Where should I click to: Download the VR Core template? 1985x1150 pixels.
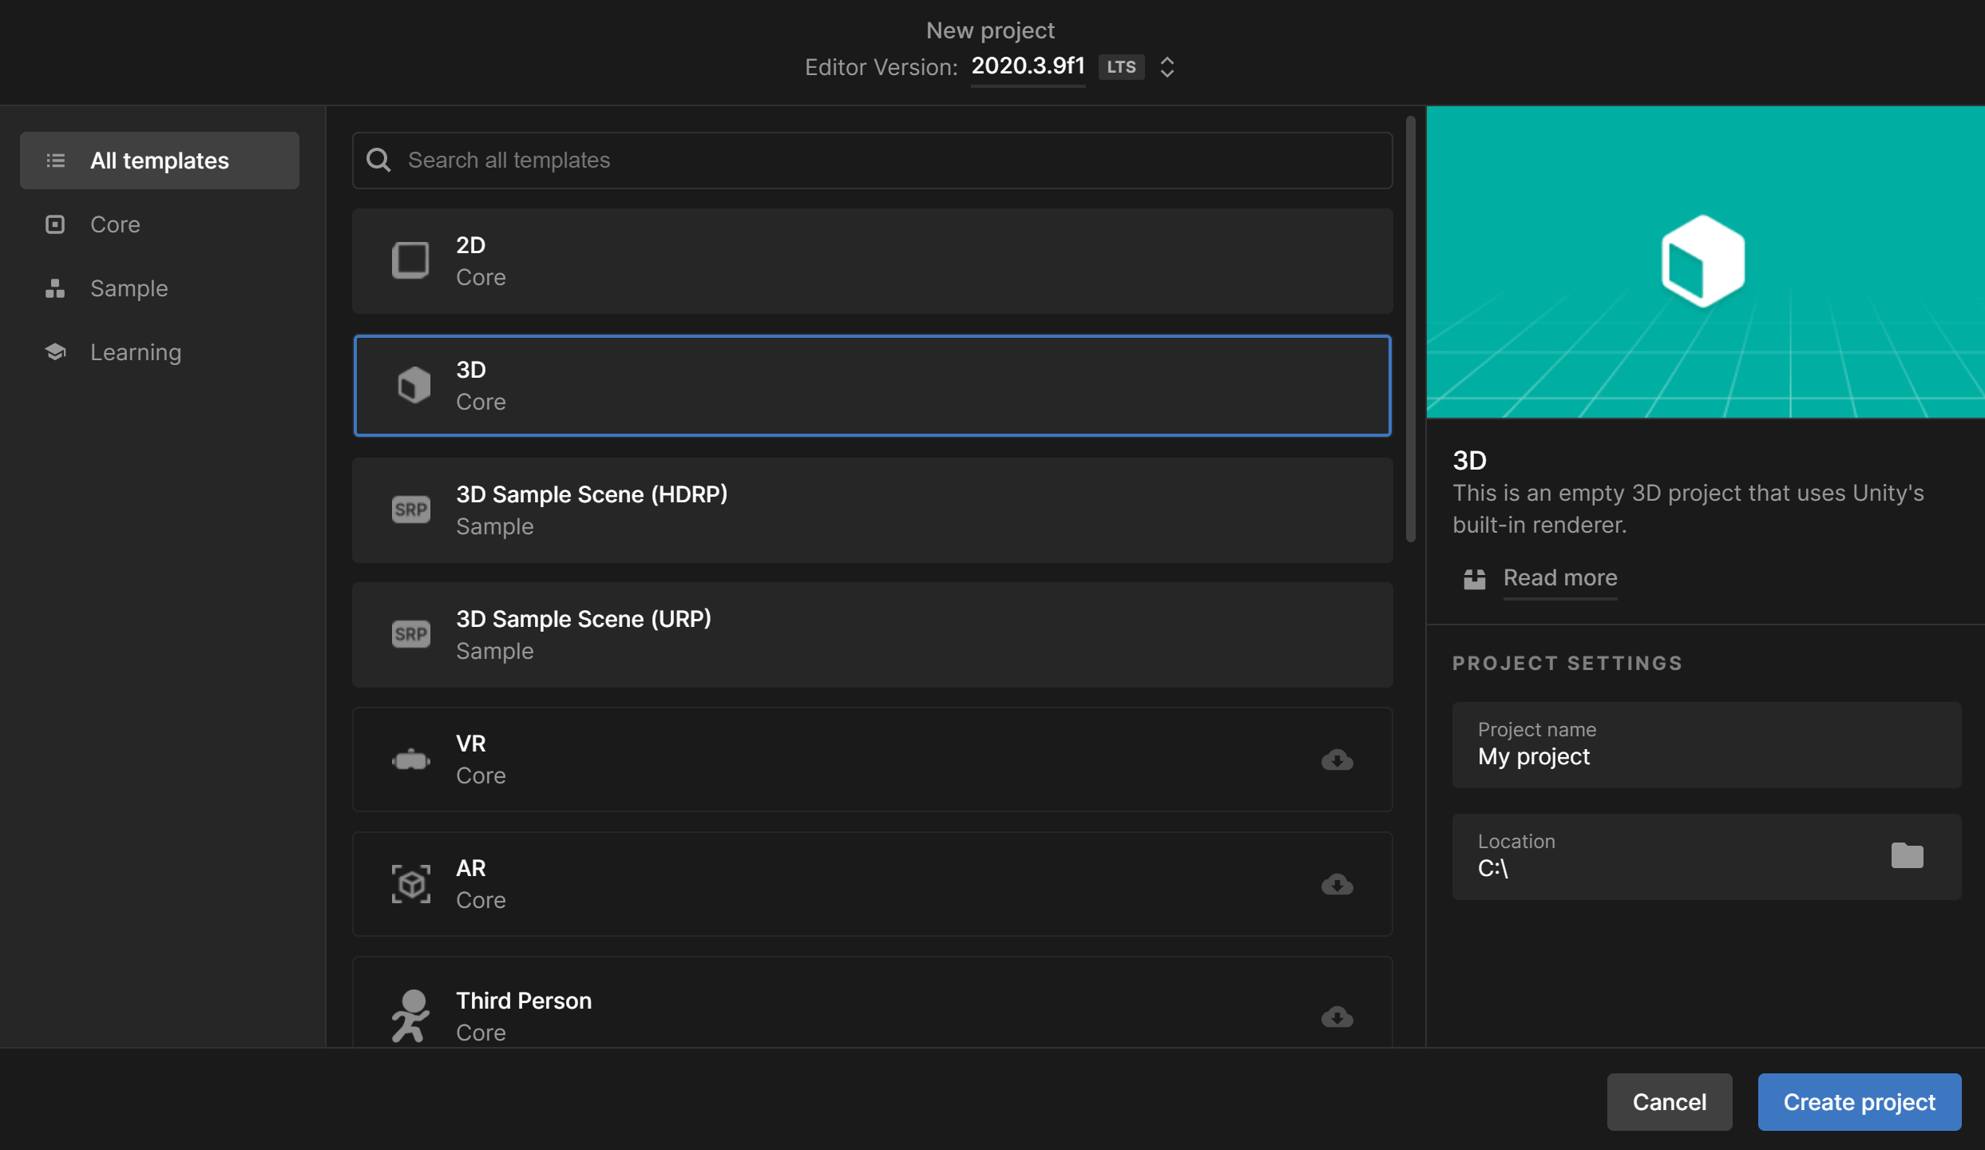click(x=1337, y=759)
